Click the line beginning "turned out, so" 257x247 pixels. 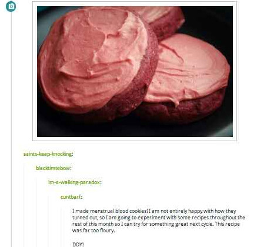(x=159, y=218)
